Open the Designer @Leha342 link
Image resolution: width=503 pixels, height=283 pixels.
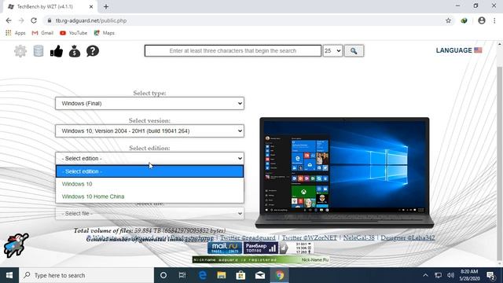tap(408, 237)
